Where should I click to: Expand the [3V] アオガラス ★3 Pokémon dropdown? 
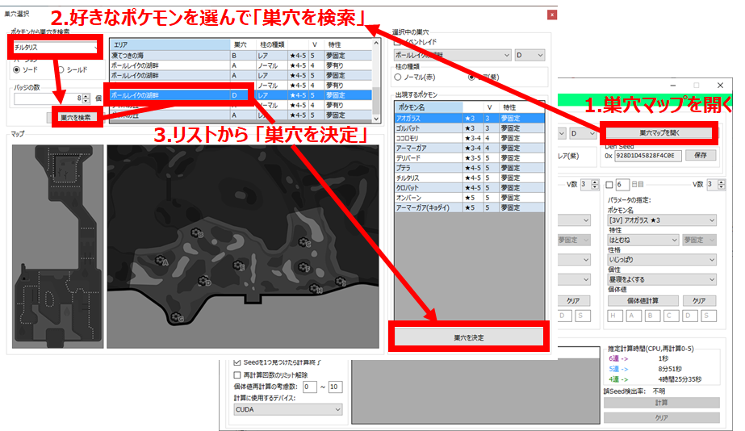pos(661,220)
